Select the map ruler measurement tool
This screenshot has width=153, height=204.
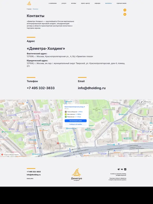(142, 102)
